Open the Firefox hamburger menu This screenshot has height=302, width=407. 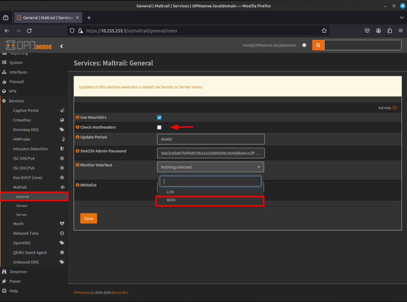400,31
